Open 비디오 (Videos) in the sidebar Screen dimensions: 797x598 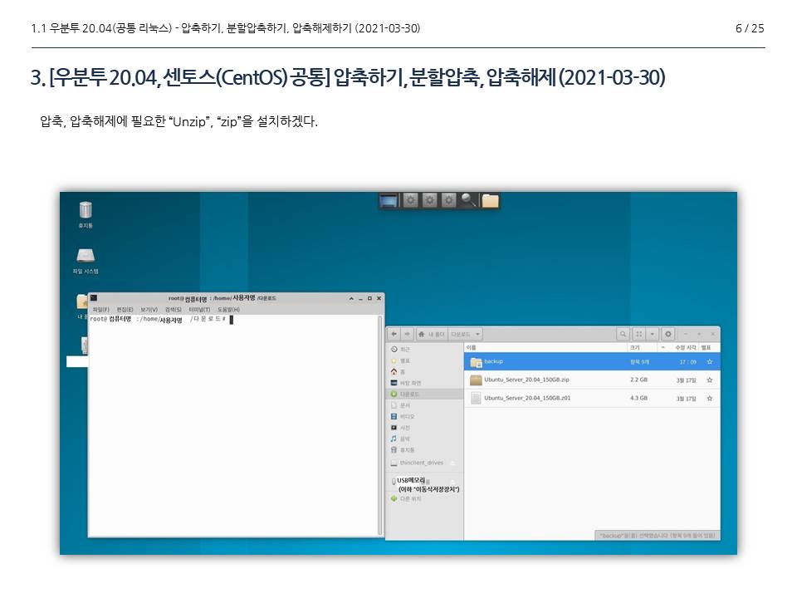(424, 416)
